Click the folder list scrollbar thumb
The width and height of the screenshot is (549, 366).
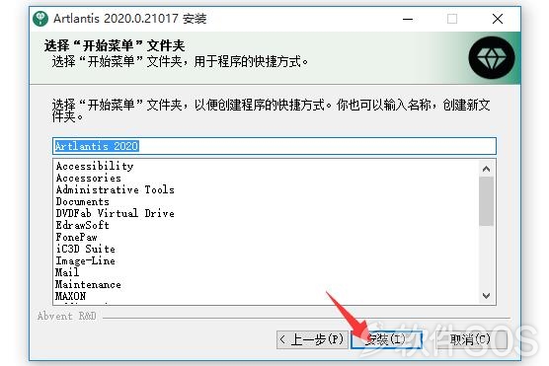point(486,201)
